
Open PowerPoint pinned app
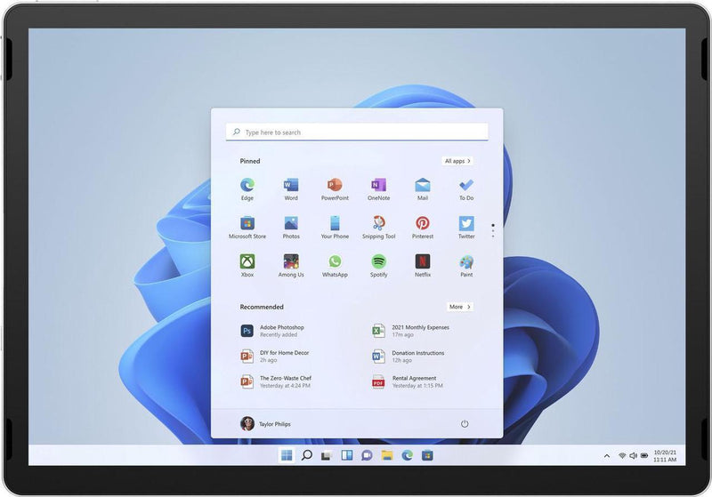click(335, 189)
